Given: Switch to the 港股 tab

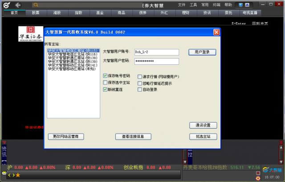Looking at the screenshot, I should [x=57, y=13].
